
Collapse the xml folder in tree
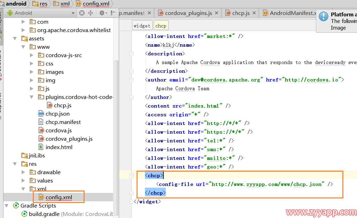click(23, 189)
